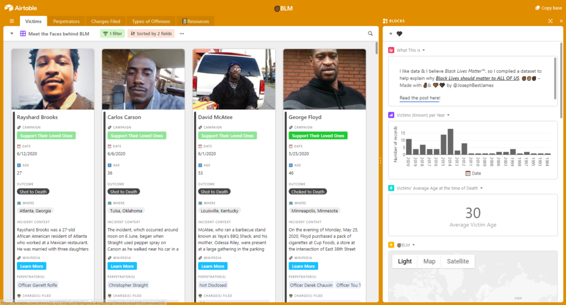Switch map style to Map
Viewport: 566px width, 305px height.
pyautogui.click(x=429, y=261)
